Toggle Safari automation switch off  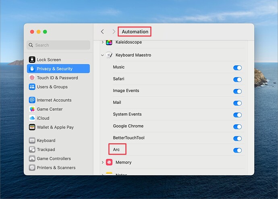[x=237, y=80]
